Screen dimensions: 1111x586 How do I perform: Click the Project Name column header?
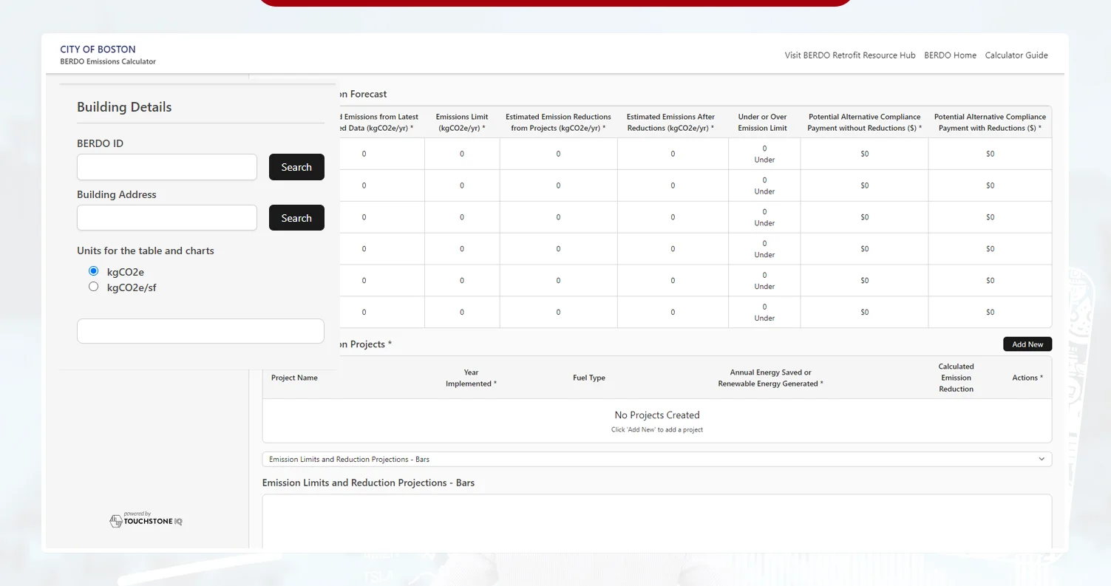[x=294, y=378]
